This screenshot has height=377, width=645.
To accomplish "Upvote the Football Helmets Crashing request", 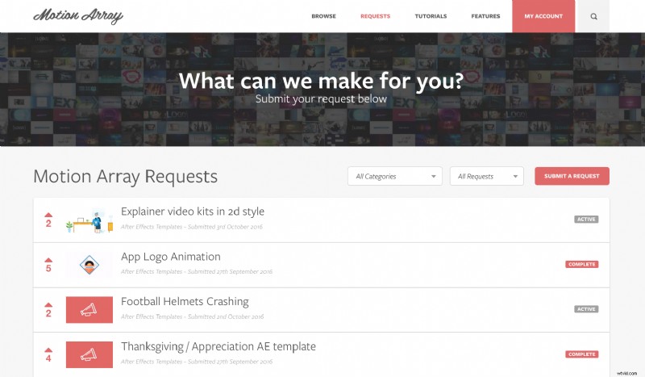I will (48, 305).
